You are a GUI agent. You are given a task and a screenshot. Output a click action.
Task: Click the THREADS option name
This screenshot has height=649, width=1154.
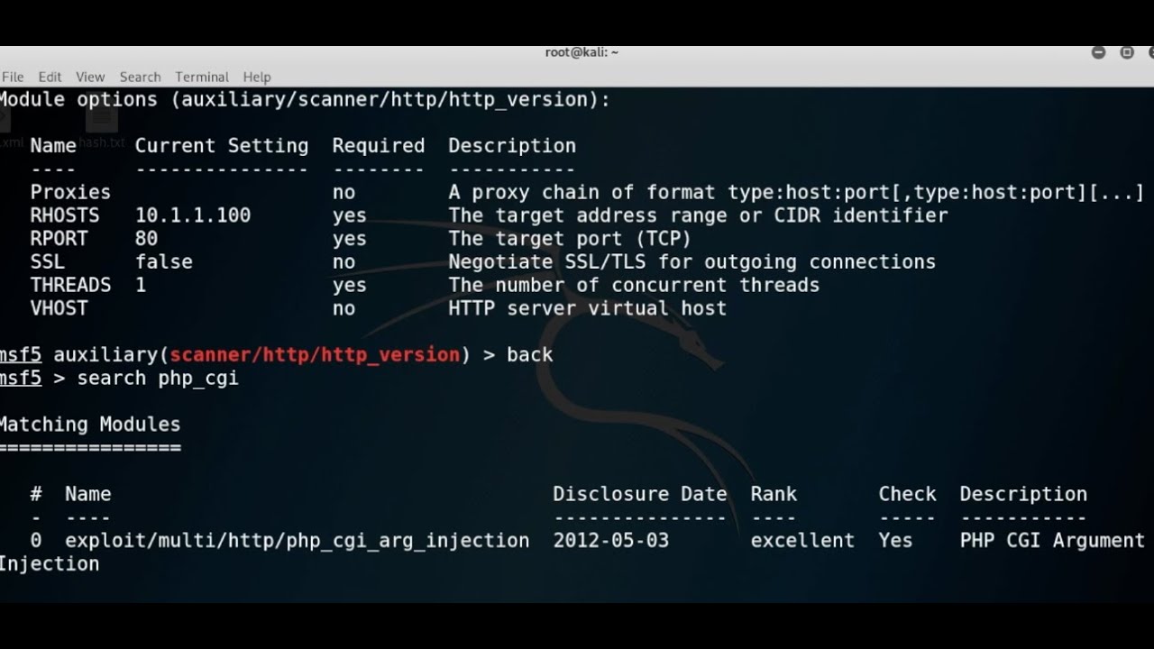(x=70, y=285)
